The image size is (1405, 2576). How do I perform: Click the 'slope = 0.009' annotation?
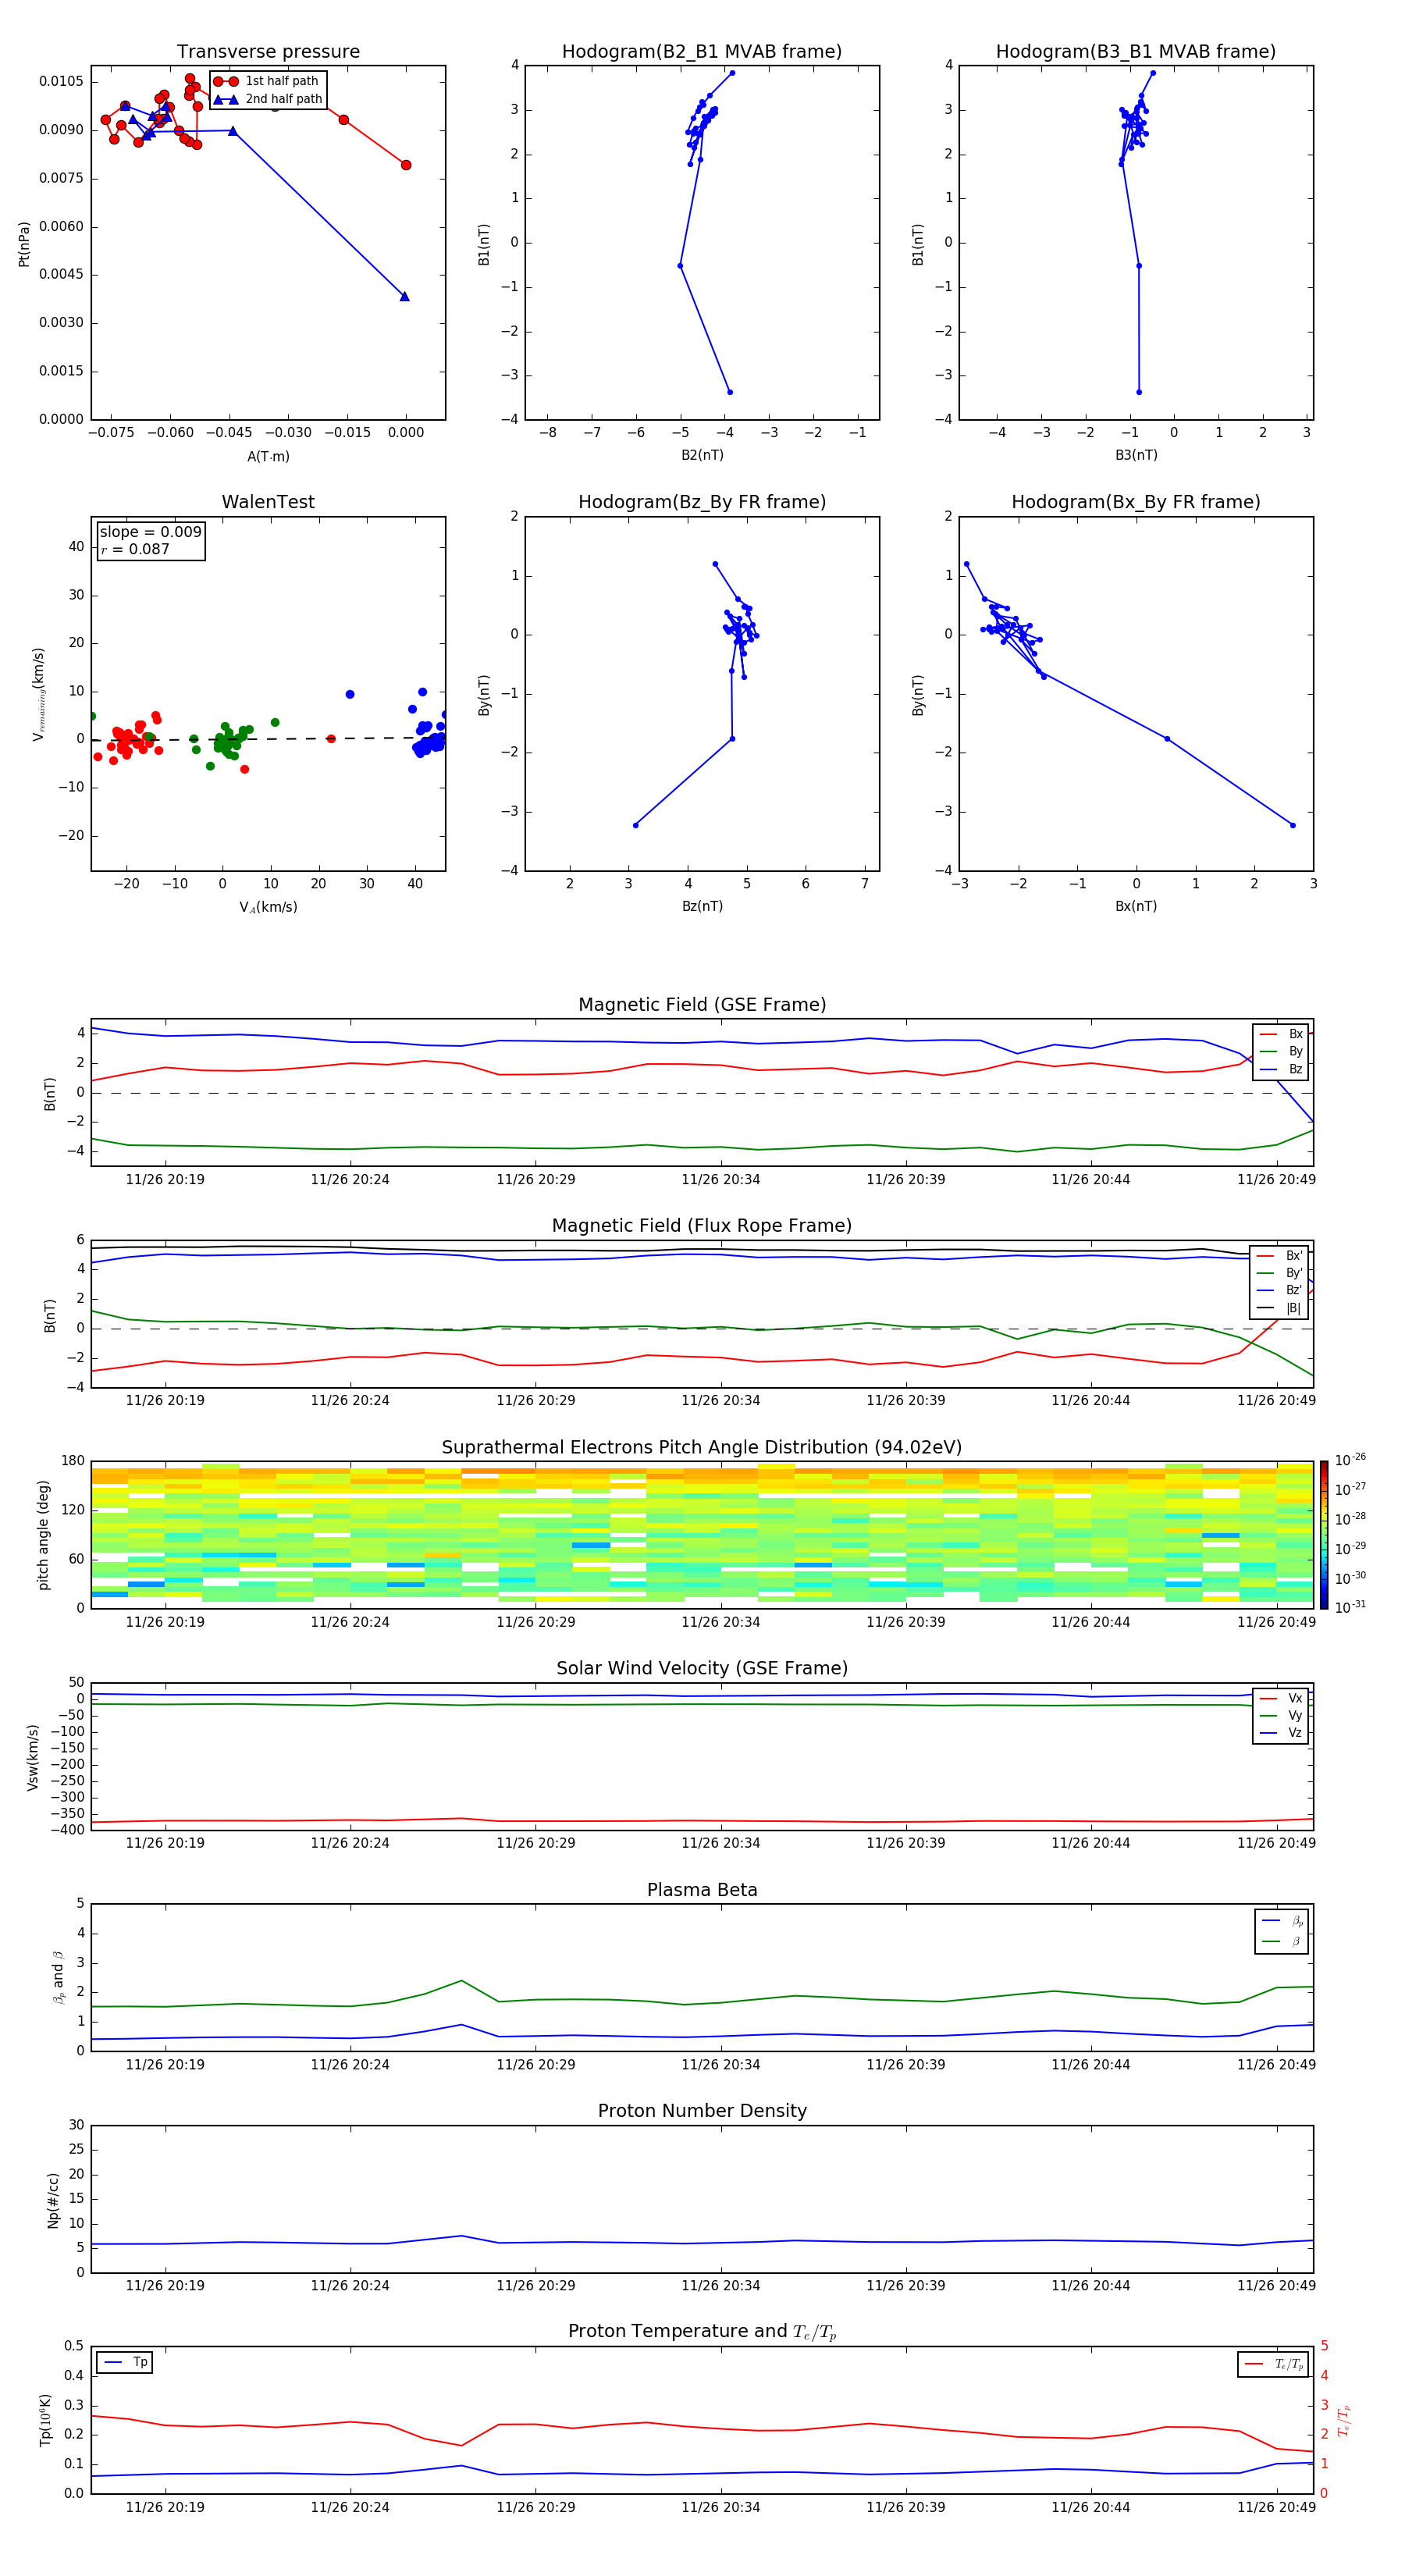tap(150, 532)
